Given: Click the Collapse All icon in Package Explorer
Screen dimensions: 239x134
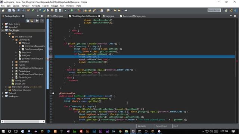Looking at the screenshot, I should (x=28, y=21).
